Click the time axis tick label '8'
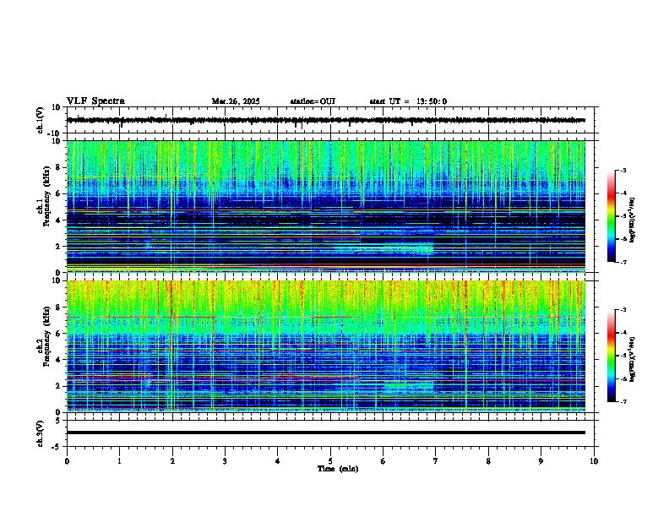Screen dimensions: 669x517 (488, 461)
